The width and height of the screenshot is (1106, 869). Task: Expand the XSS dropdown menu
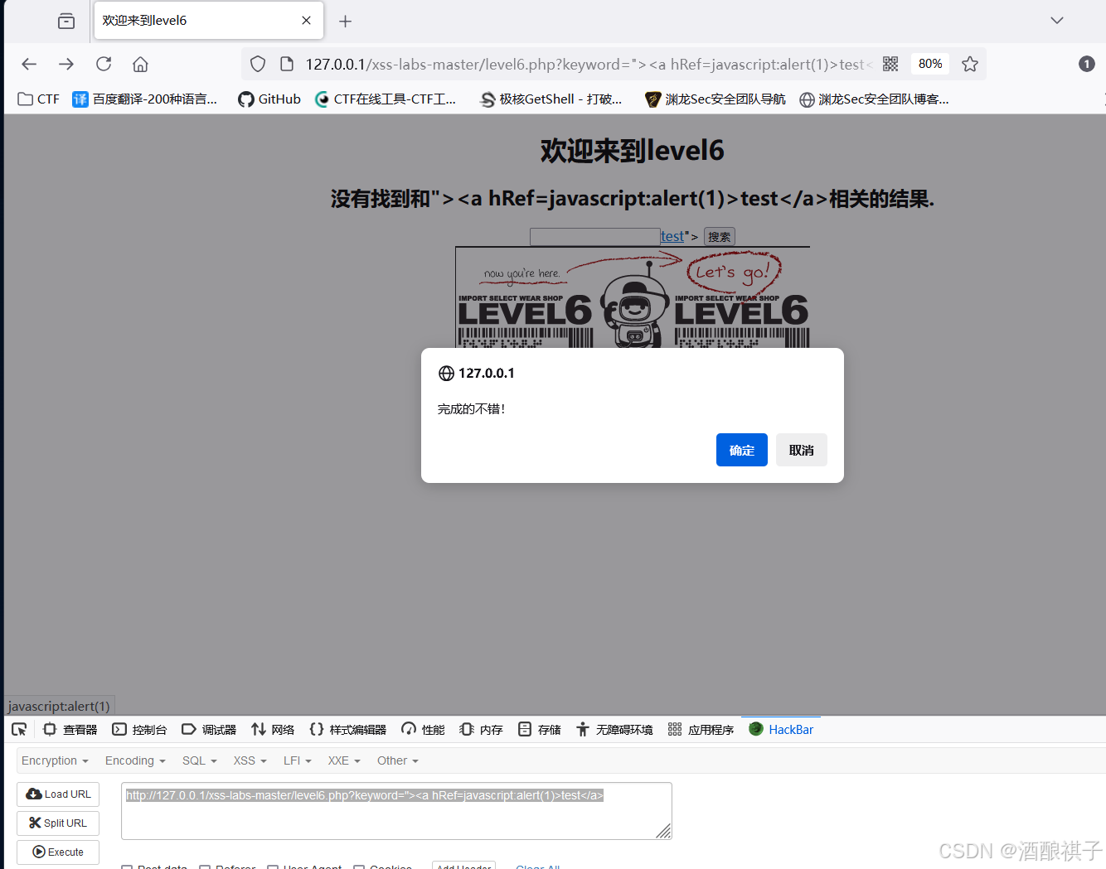point(250,760)
